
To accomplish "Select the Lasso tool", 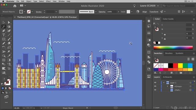I will (9, 27).
